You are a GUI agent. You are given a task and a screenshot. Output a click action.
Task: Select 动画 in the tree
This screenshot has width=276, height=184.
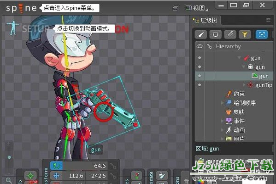point(235,130)
